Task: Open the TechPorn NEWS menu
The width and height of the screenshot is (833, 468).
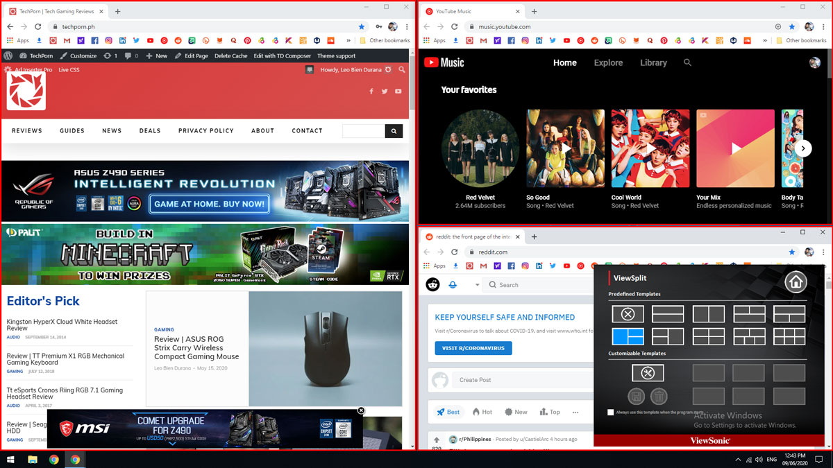Action: click(112, 130)
